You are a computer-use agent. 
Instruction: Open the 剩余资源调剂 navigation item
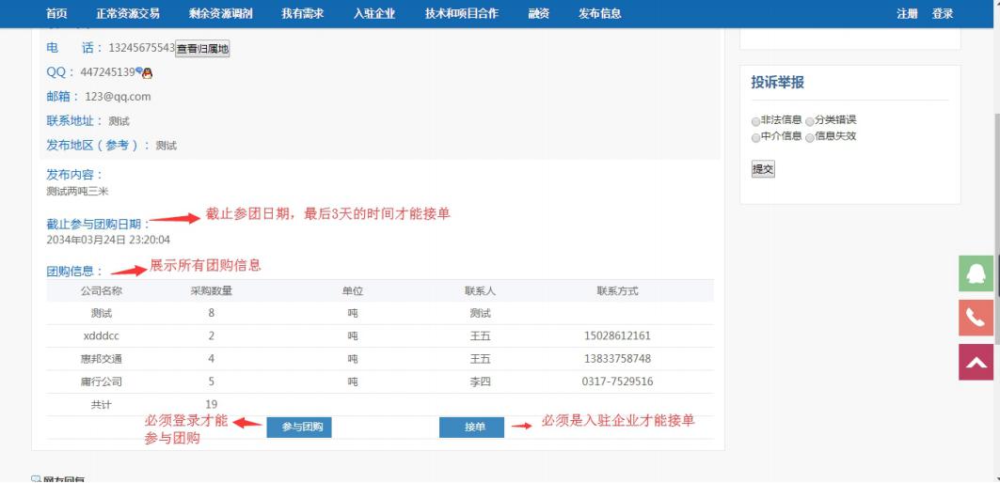(220, 13)
